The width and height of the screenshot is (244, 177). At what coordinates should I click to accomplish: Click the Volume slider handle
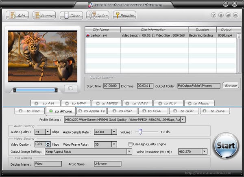140,132
